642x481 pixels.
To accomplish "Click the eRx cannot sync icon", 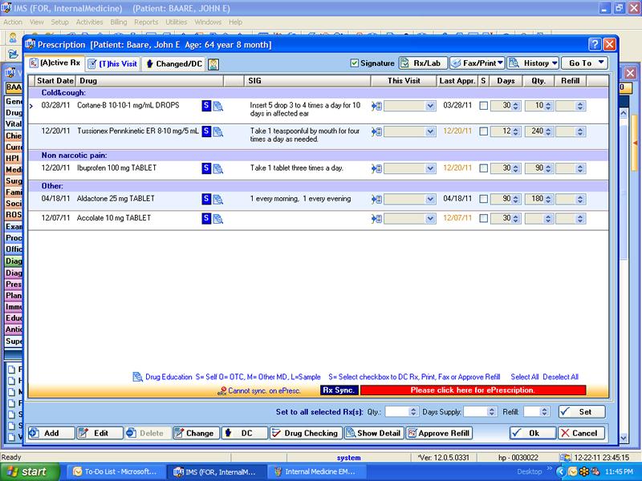I will 222,391.
